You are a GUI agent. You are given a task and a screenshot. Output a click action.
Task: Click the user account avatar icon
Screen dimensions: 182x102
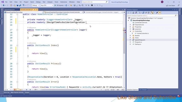click(x=162, y=2)
